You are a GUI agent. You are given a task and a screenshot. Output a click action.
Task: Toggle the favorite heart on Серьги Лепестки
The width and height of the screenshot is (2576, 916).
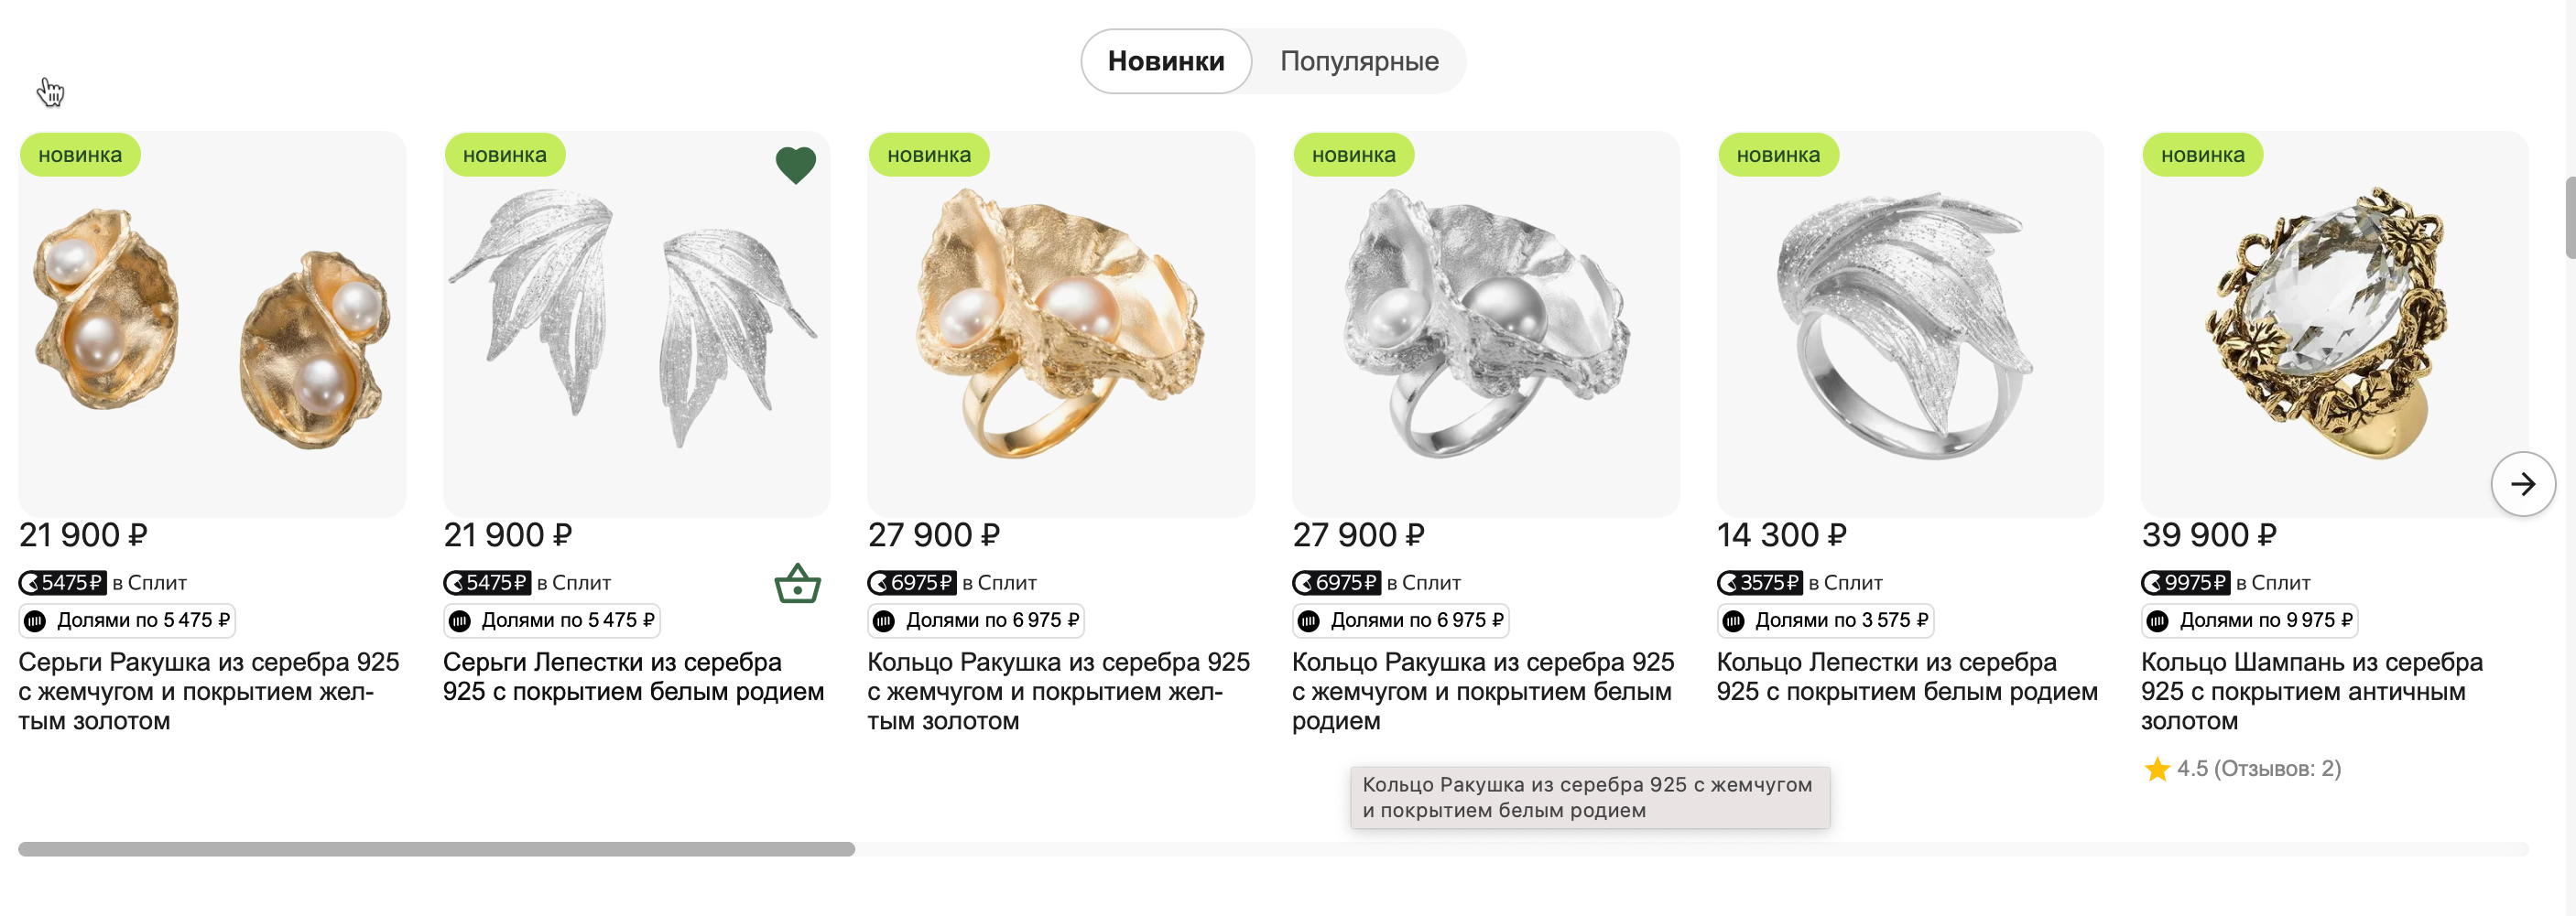[795, 165]
